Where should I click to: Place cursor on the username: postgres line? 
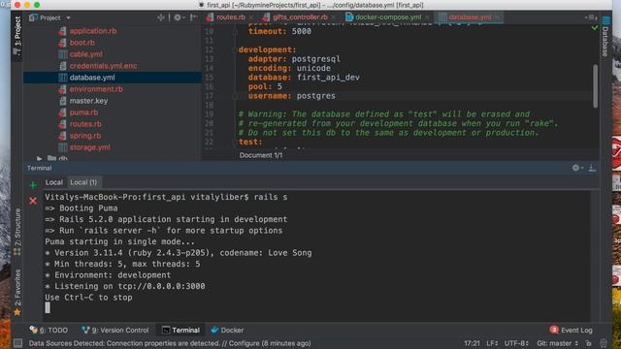[x=291, y=96]
